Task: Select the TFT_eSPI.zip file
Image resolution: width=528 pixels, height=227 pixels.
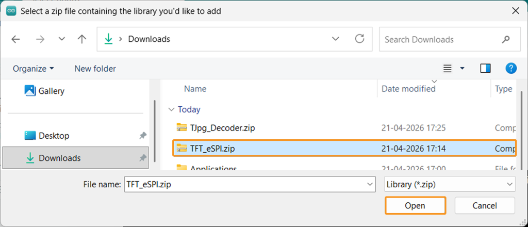Action: (344, 148)
